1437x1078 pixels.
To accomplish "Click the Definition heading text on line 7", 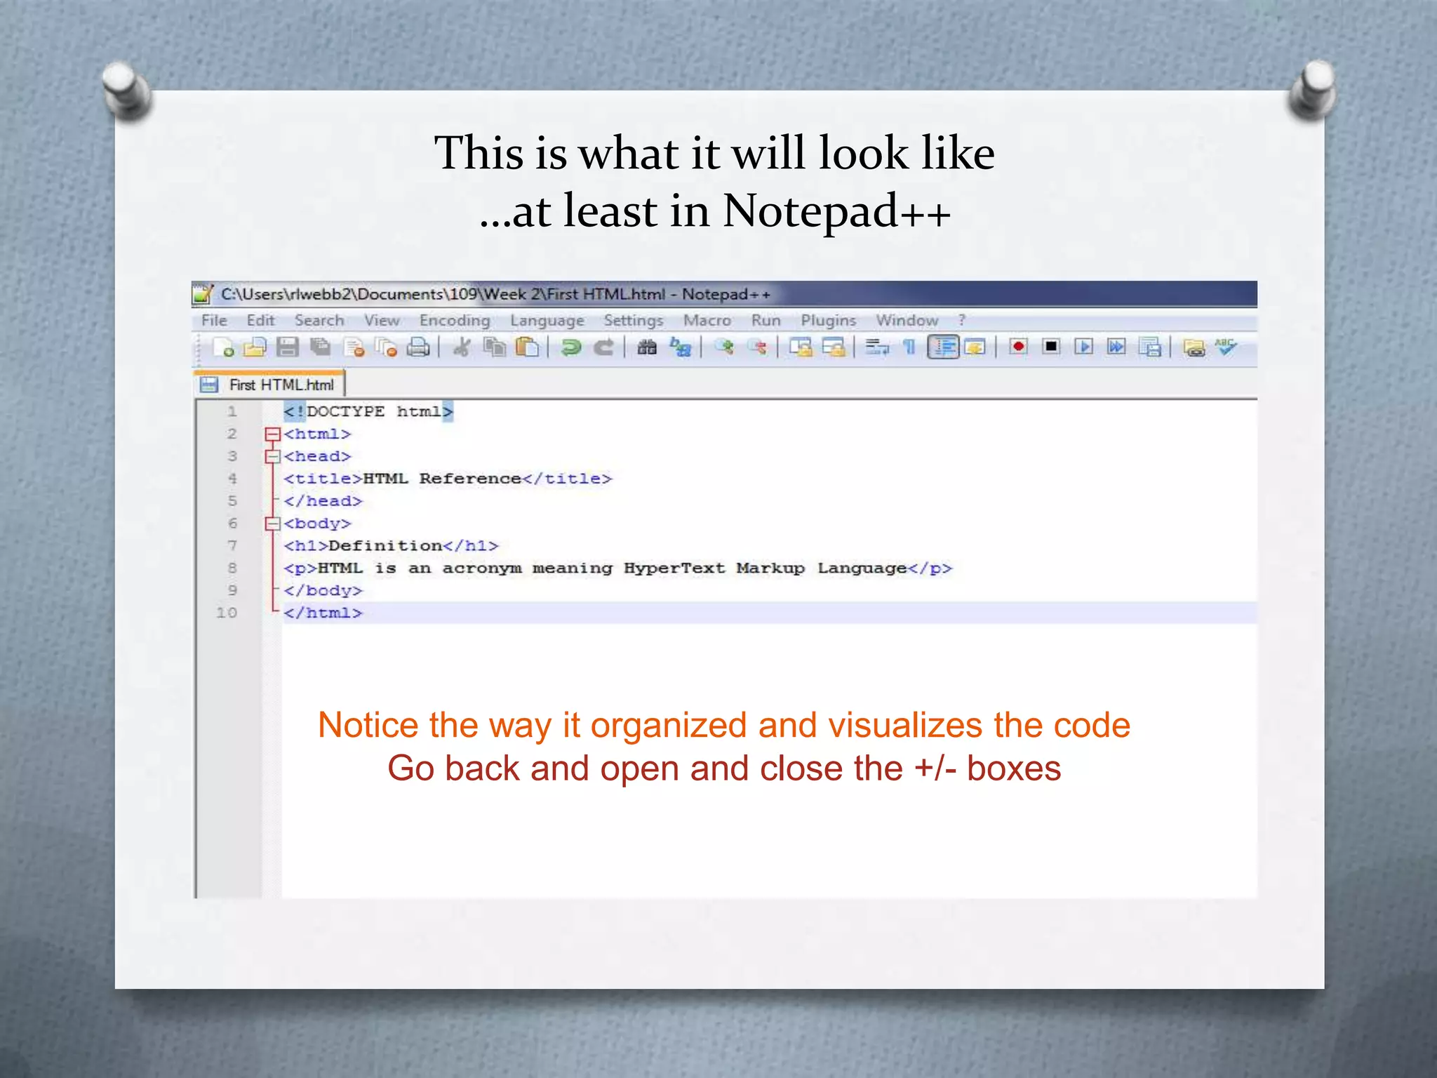I will pos(385,546).
